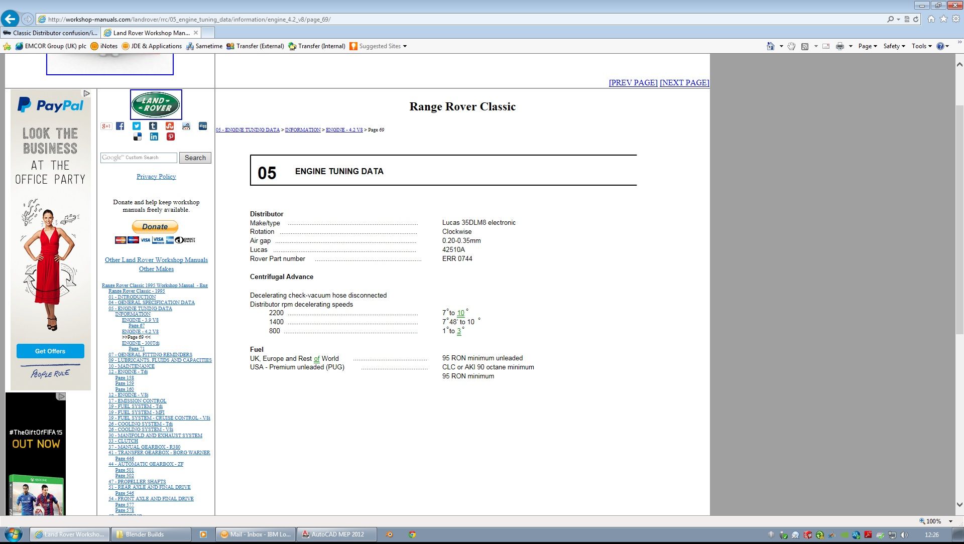Viewport: 964px width, 544px height.
Task: Go back with the browser back arrow
Action: 10,19
